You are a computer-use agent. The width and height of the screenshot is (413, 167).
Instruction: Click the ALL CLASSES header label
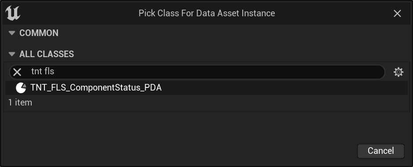click(x=47, y=54)
